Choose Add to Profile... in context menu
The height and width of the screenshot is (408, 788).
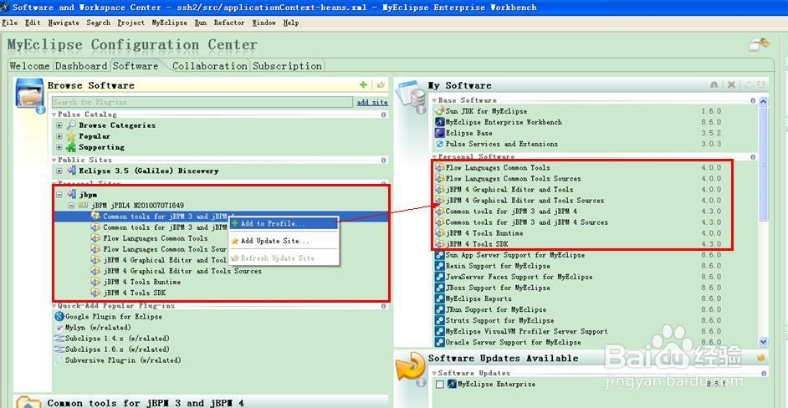284,223
